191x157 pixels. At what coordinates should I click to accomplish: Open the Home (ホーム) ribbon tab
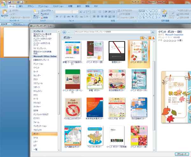click(12, 6)
